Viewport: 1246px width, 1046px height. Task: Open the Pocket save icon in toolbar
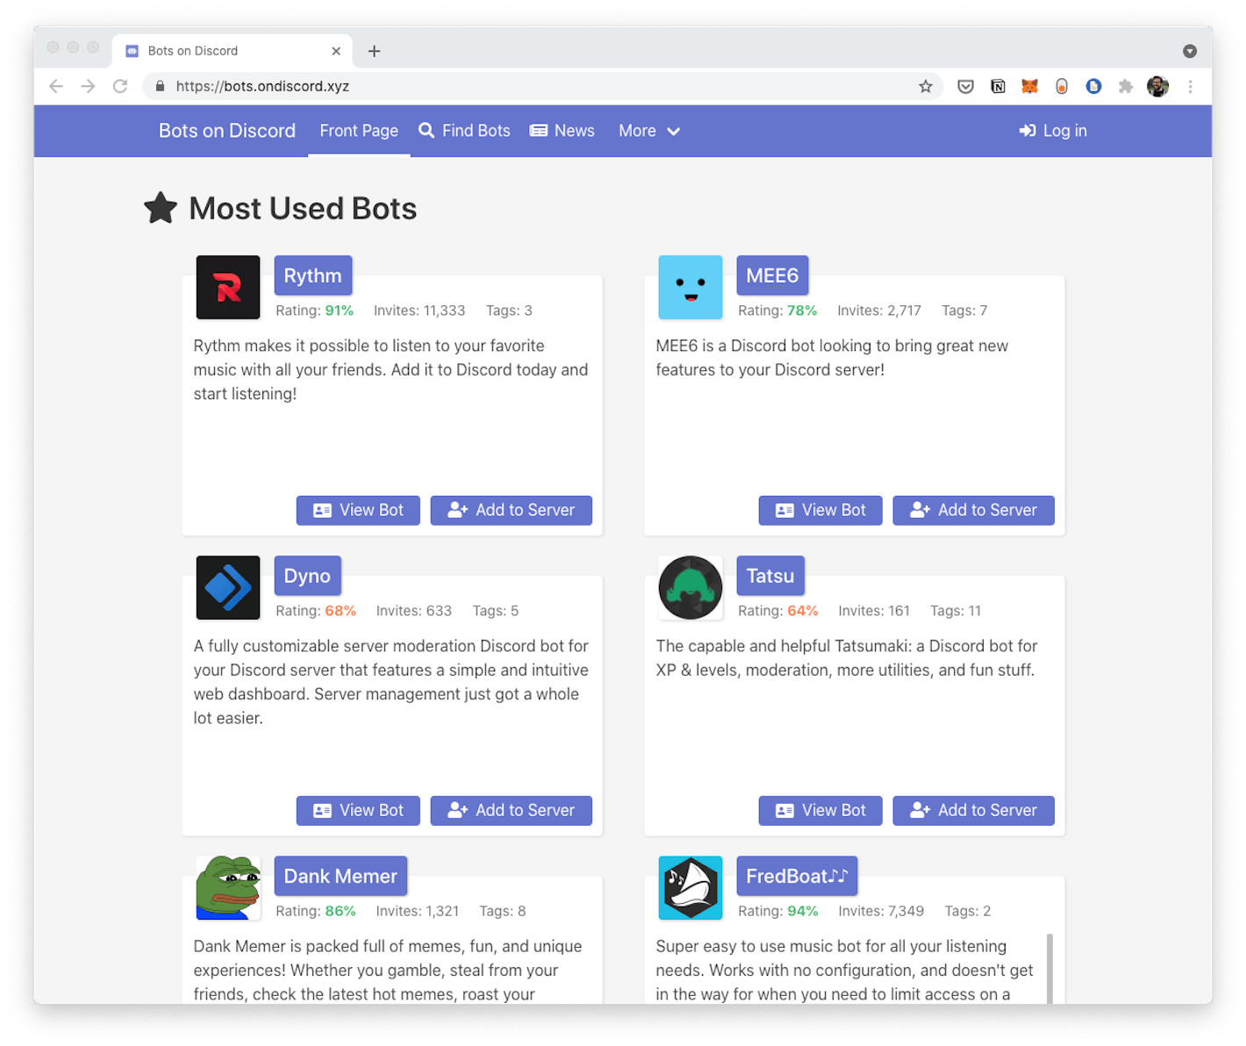pyautogui.click(x=965, y=86)
